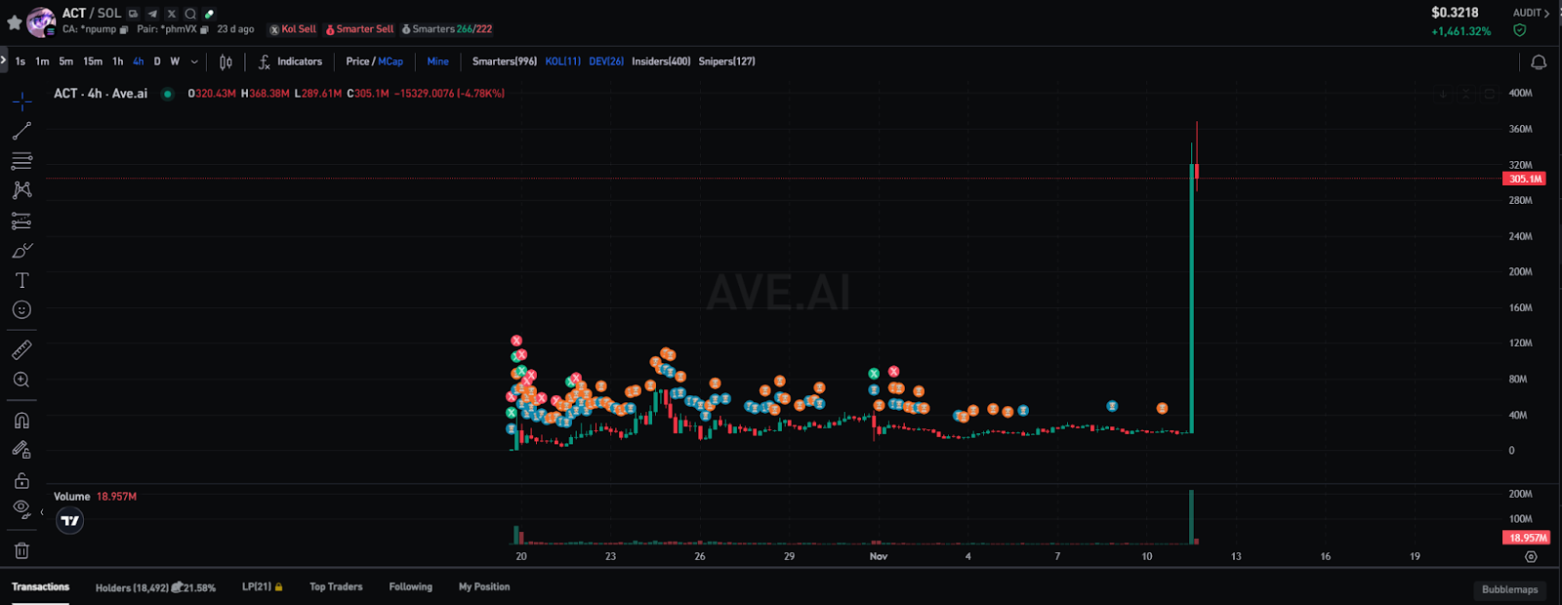Image resolution: width=1562 pixels, height=605 pixels.
Task: Switch timeframe to 1h
Action: (118, 61)
